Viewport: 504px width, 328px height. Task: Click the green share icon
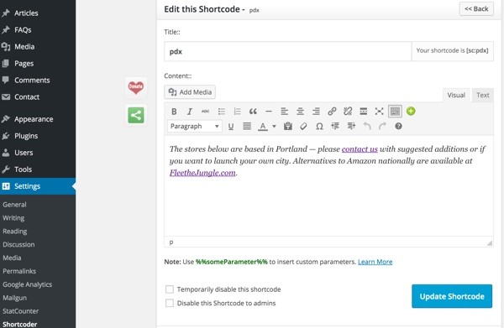point(136,115)
